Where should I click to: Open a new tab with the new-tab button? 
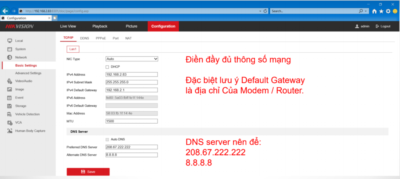[x=55, y=18]
